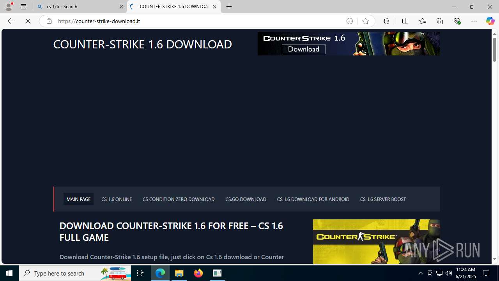Open CS CONDITION ZERO DOWNLOAD menu item

[179, 199]
